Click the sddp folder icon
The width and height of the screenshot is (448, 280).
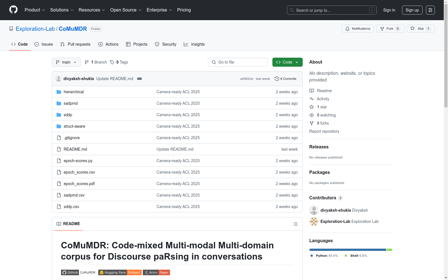(x=59, y=115)
